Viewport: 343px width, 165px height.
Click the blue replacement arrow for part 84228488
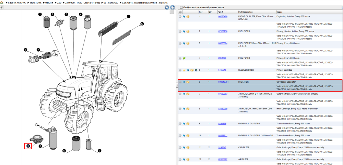(184, 16)
